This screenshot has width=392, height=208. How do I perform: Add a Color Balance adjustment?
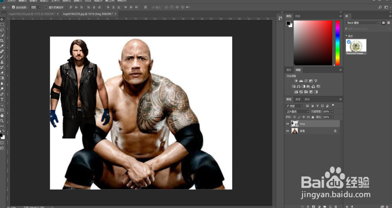(x=298, y=87)
